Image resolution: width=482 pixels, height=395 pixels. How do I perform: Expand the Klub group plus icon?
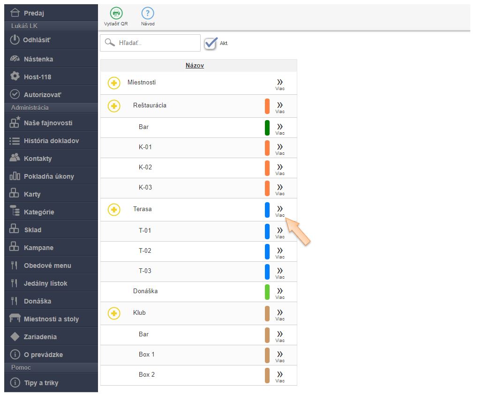[x=114, y=313]
